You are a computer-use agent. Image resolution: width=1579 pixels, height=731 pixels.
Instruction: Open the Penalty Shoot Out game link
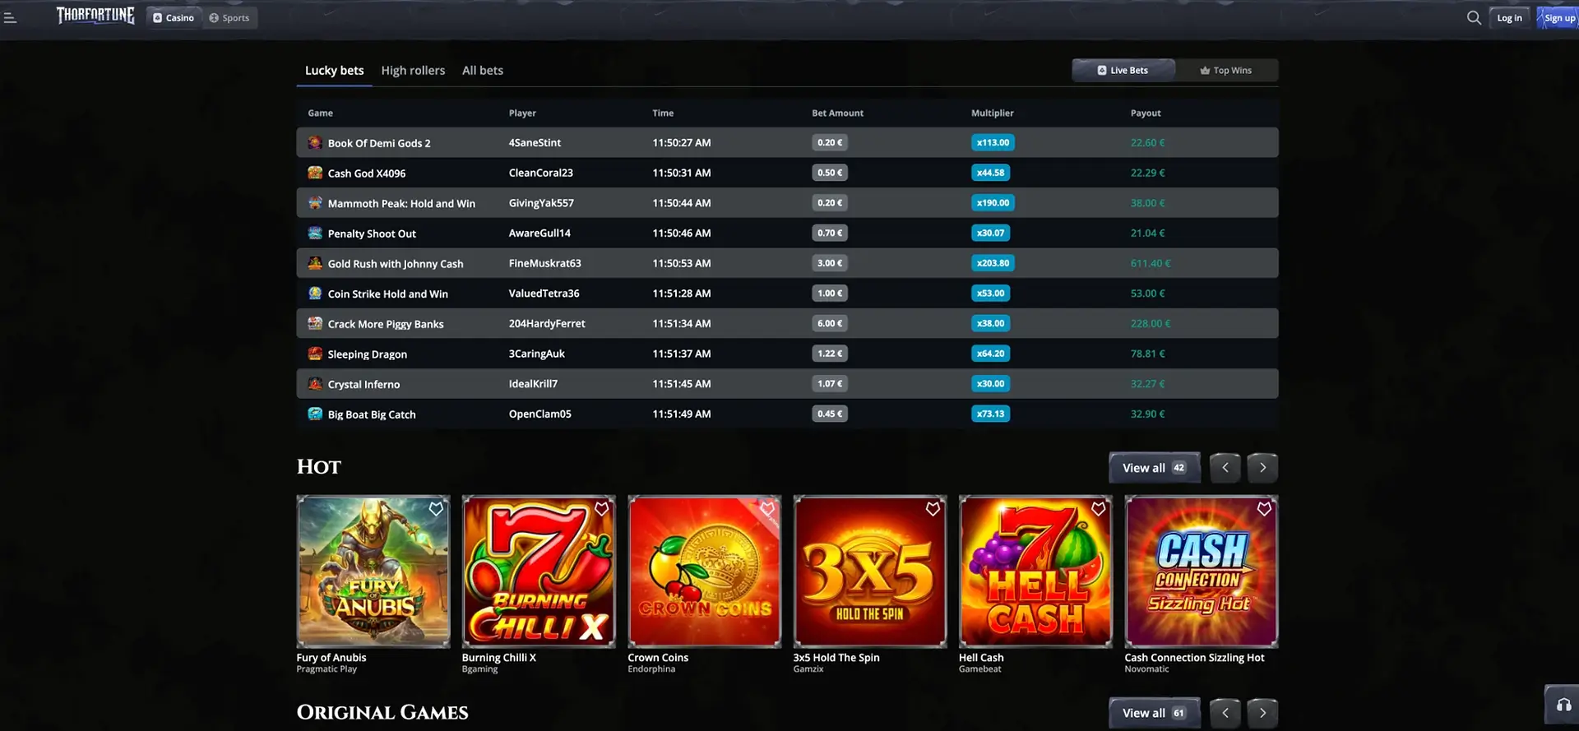tap(372, 234)
